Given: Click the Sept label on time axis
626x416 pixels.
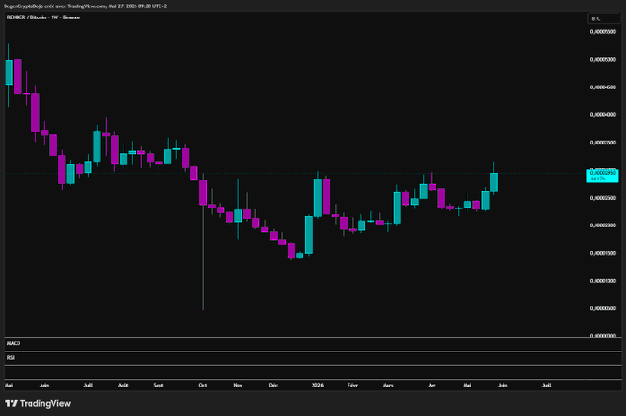Looking at the screenshot, I should point(159,386).
